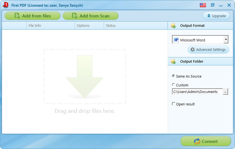Click the custom folder path field

click(x=197, y=92)
